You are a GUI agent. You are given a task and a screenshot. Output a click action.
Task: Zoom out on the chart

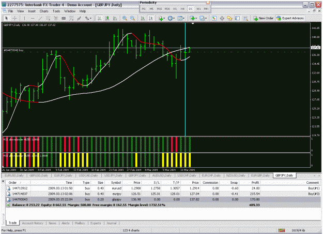(x=132, y=18)
